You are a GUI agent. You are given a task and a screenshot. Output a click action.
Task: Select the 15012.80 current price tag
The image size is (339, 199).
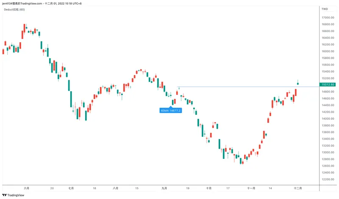pos(328,85)
